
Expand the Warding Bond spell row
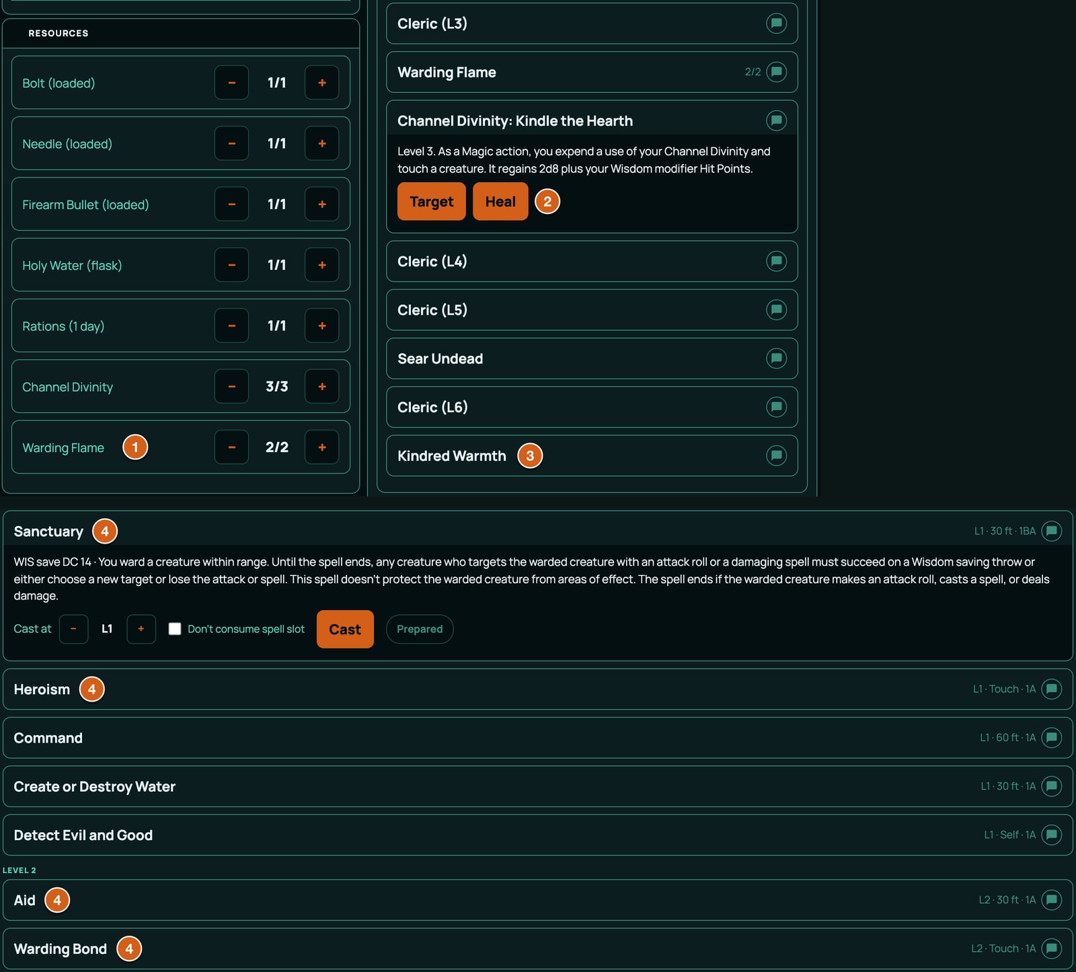(x=537, y=948)
